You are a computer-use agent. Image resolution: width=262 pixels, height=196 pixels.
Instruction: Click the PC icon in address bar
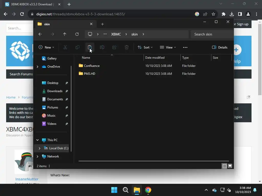(x=90, y=34)
